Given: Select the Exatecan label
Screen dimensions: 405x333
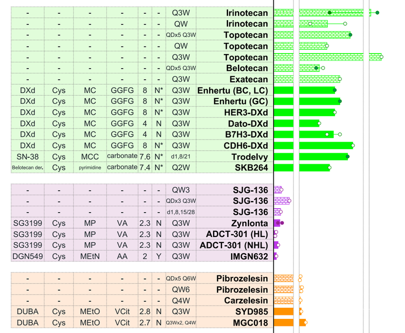Looking at the screenshot, I should [x=249, y=79].
